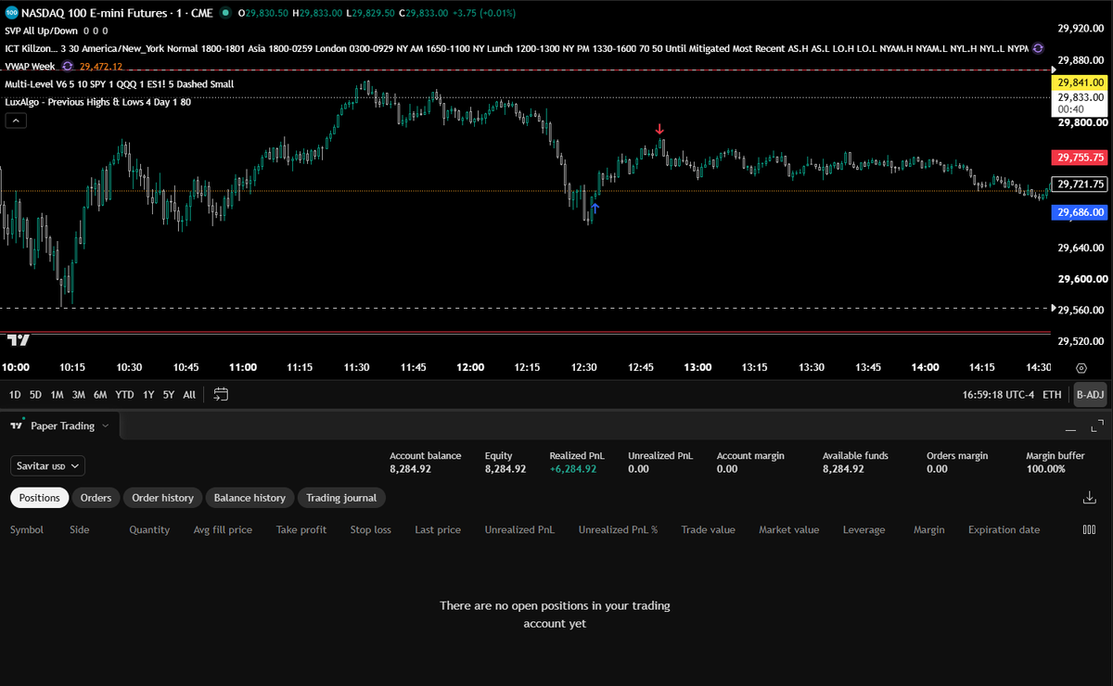Viewport: 1113px width, 686px height.
Task: Sort by the Stop loss column
Action: click(x=370, y=530)
